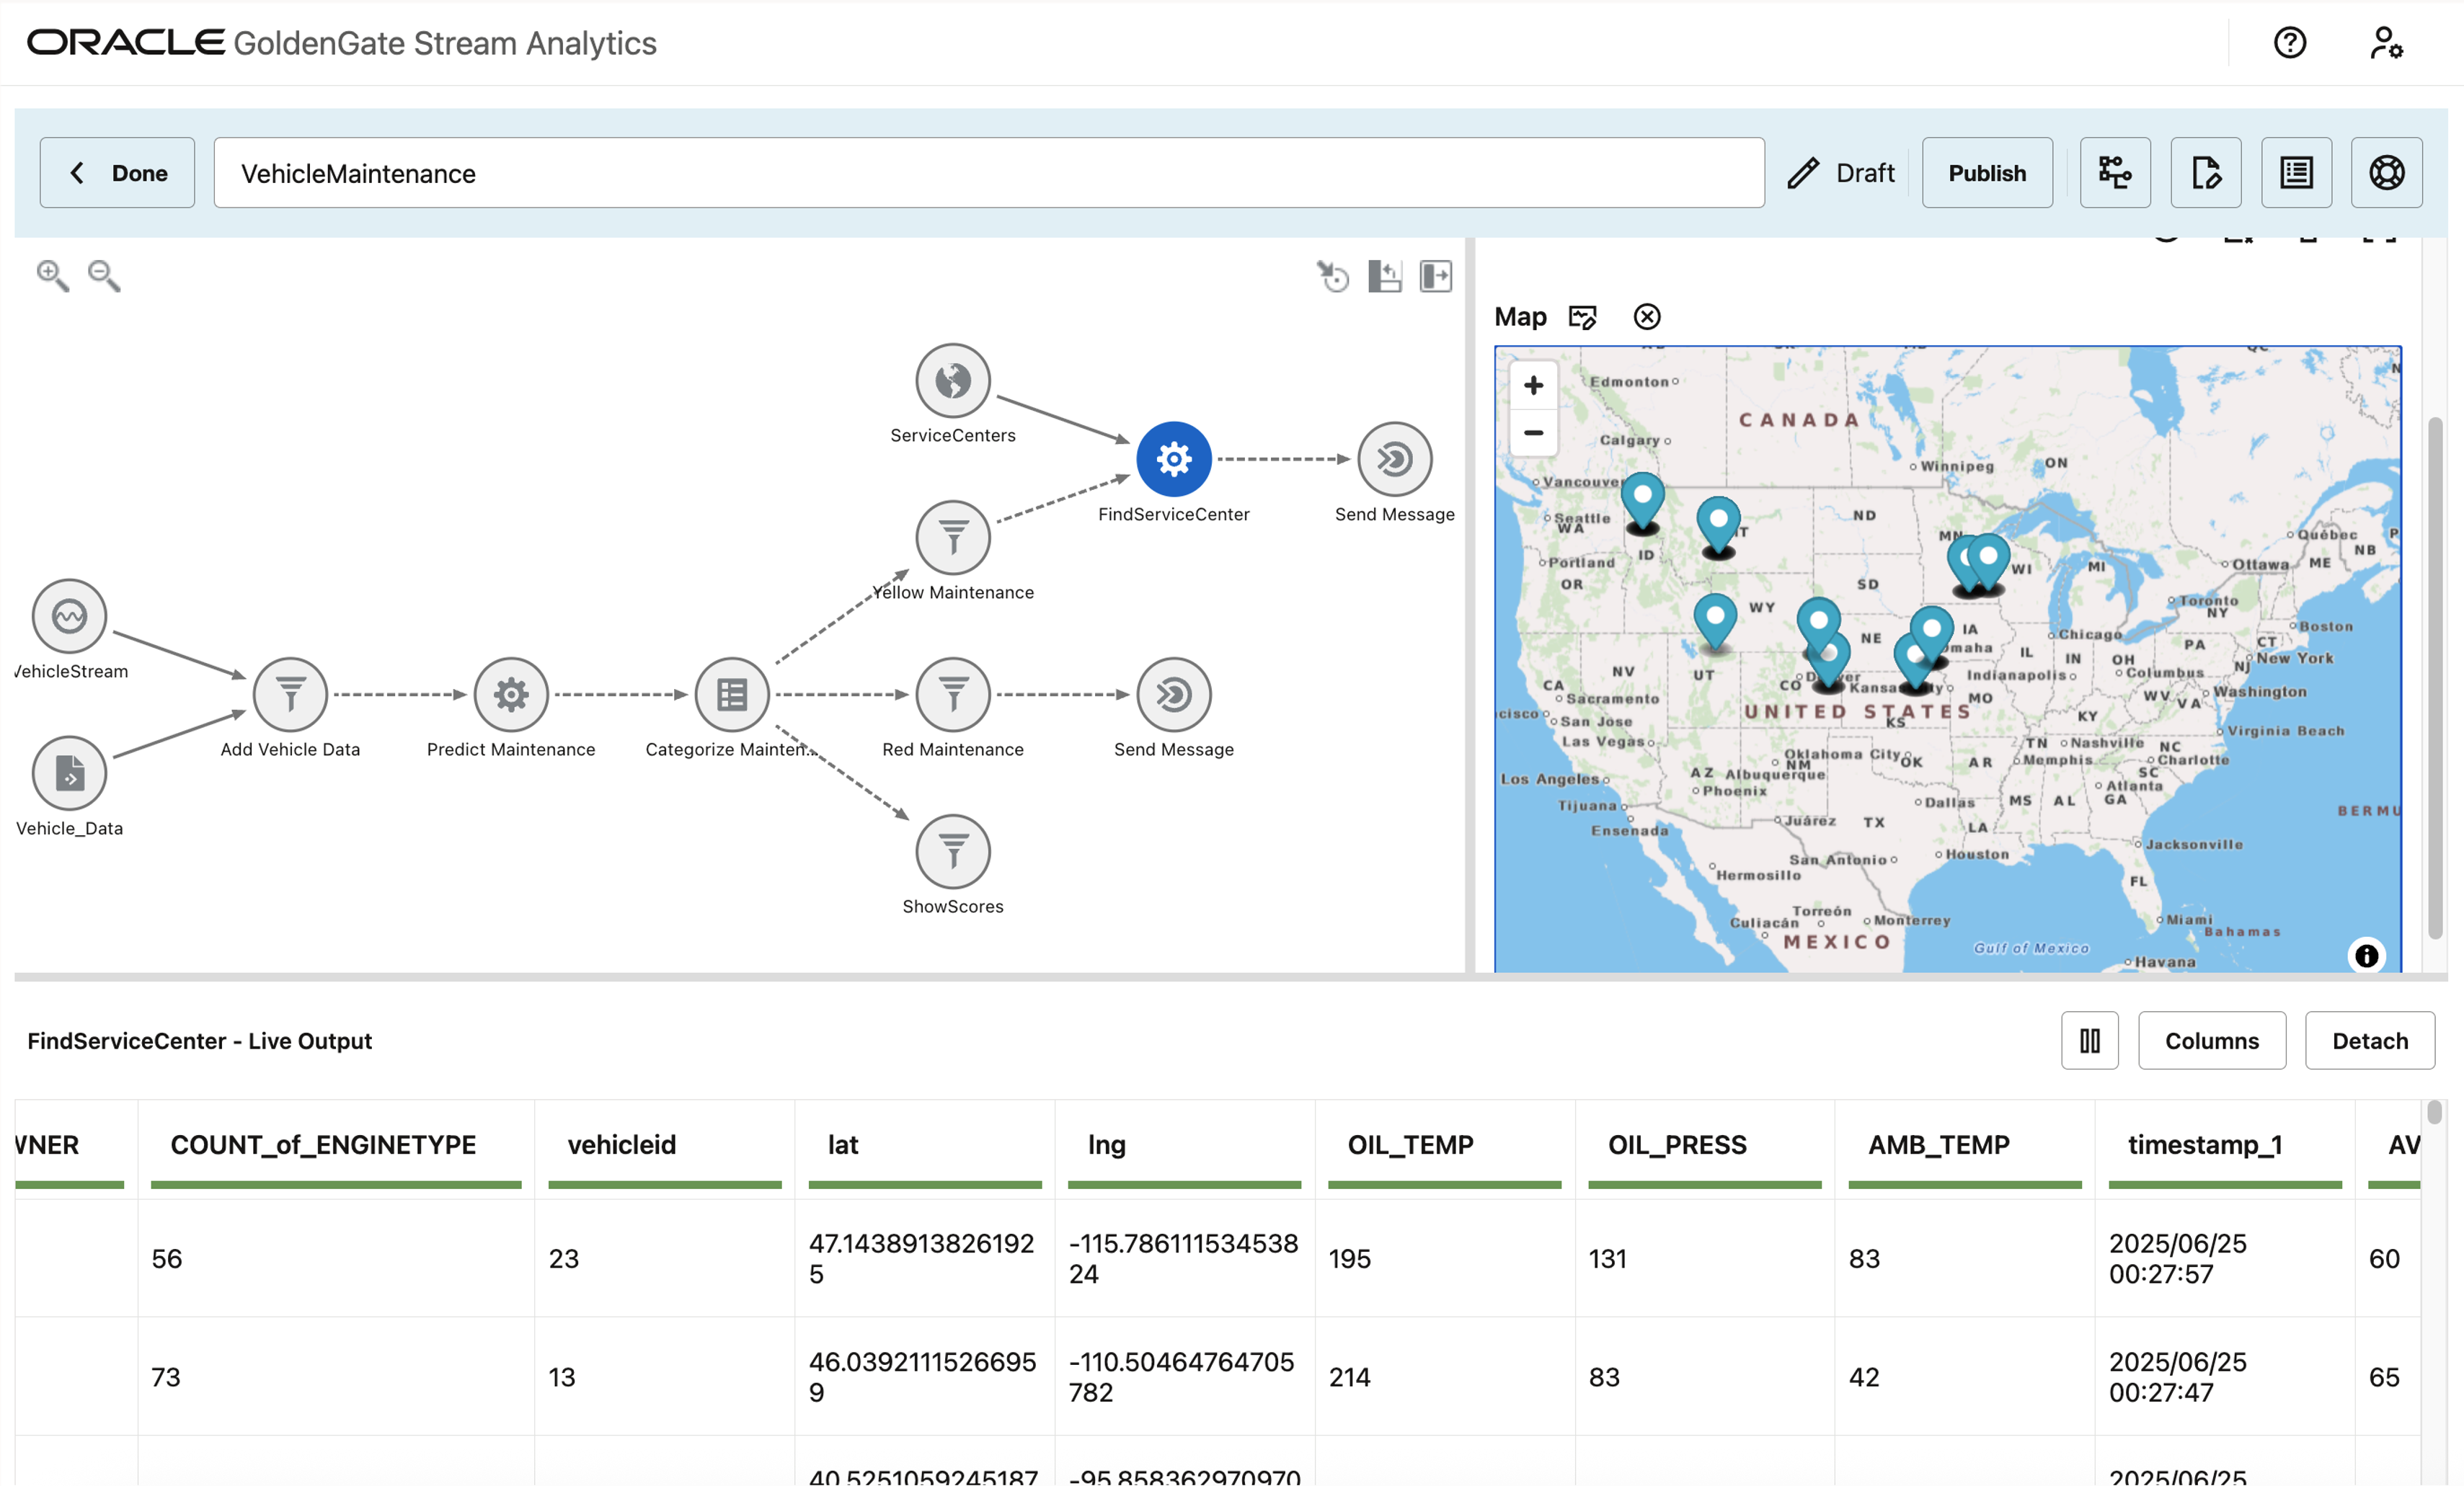Detach the FindServiceCenter live output table
Viewport: 2464px width, 1486px height.
2369,1040
